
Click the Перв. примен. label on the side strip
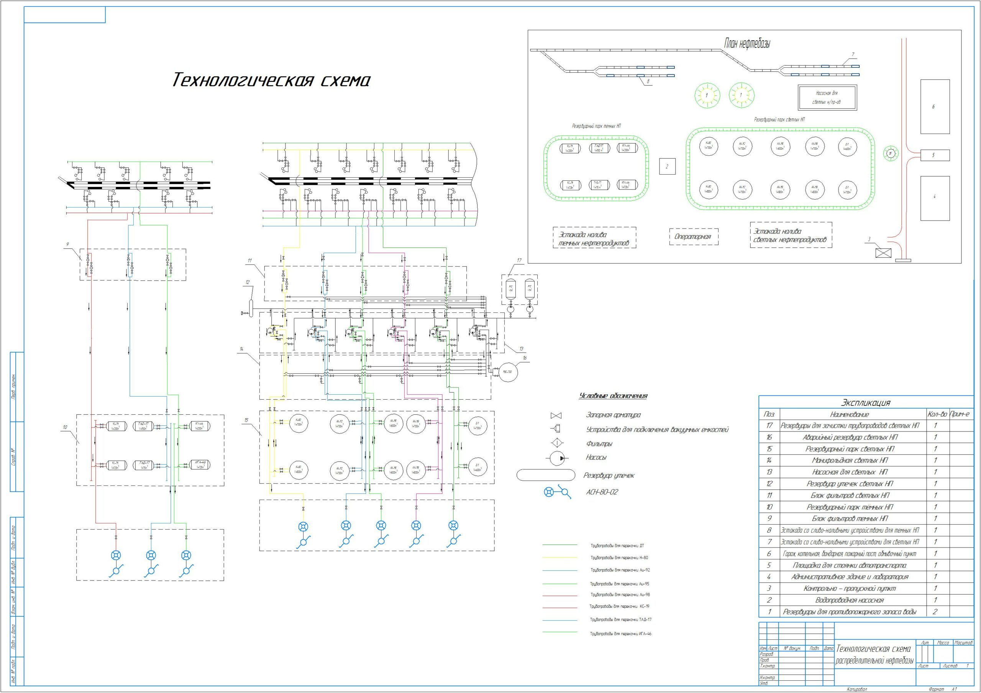click(13, 386)
